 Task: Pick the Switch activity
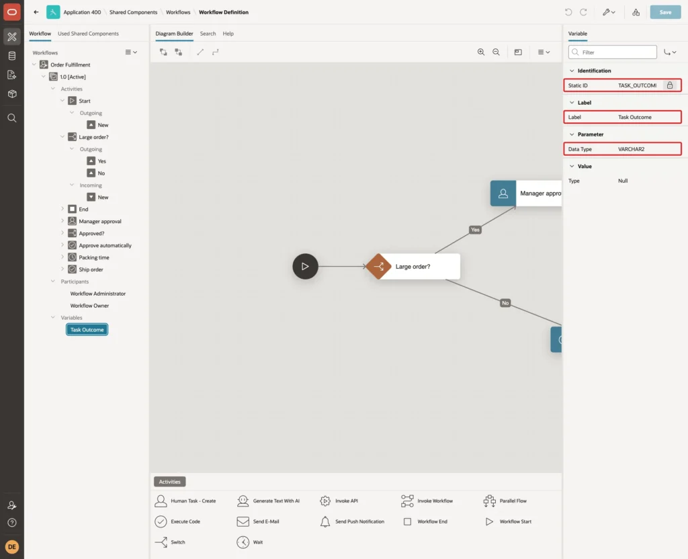[x=170, y=542]
